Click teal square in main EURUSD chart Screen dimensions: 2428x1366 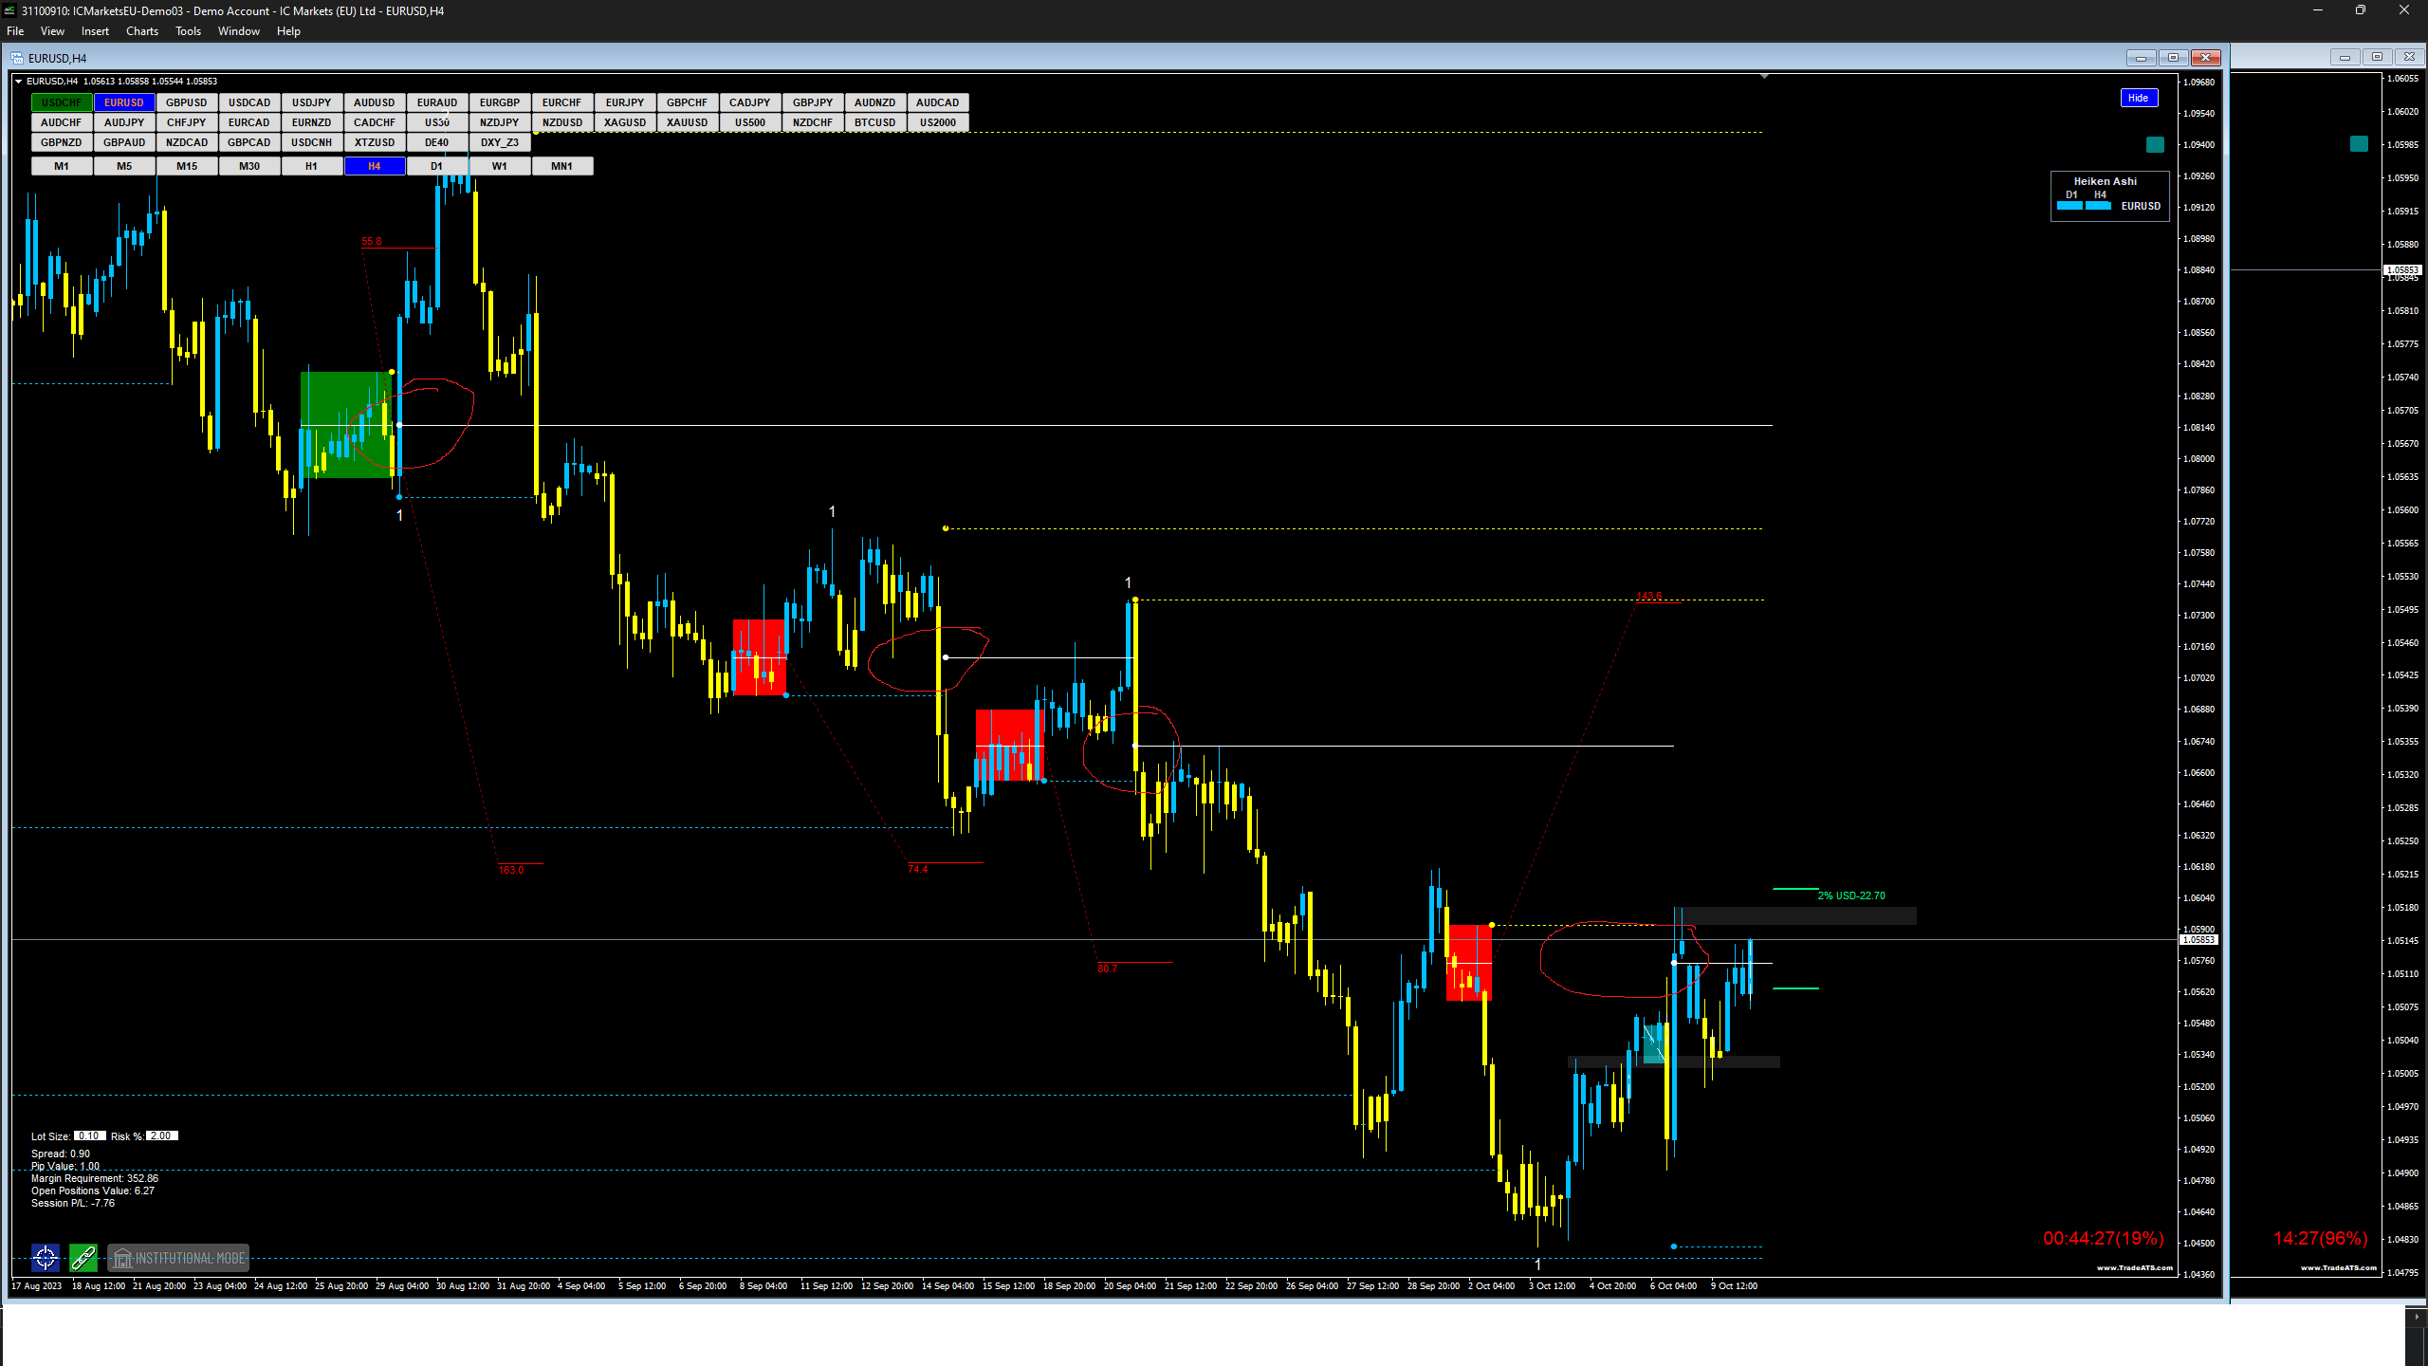click(2155, 144)
